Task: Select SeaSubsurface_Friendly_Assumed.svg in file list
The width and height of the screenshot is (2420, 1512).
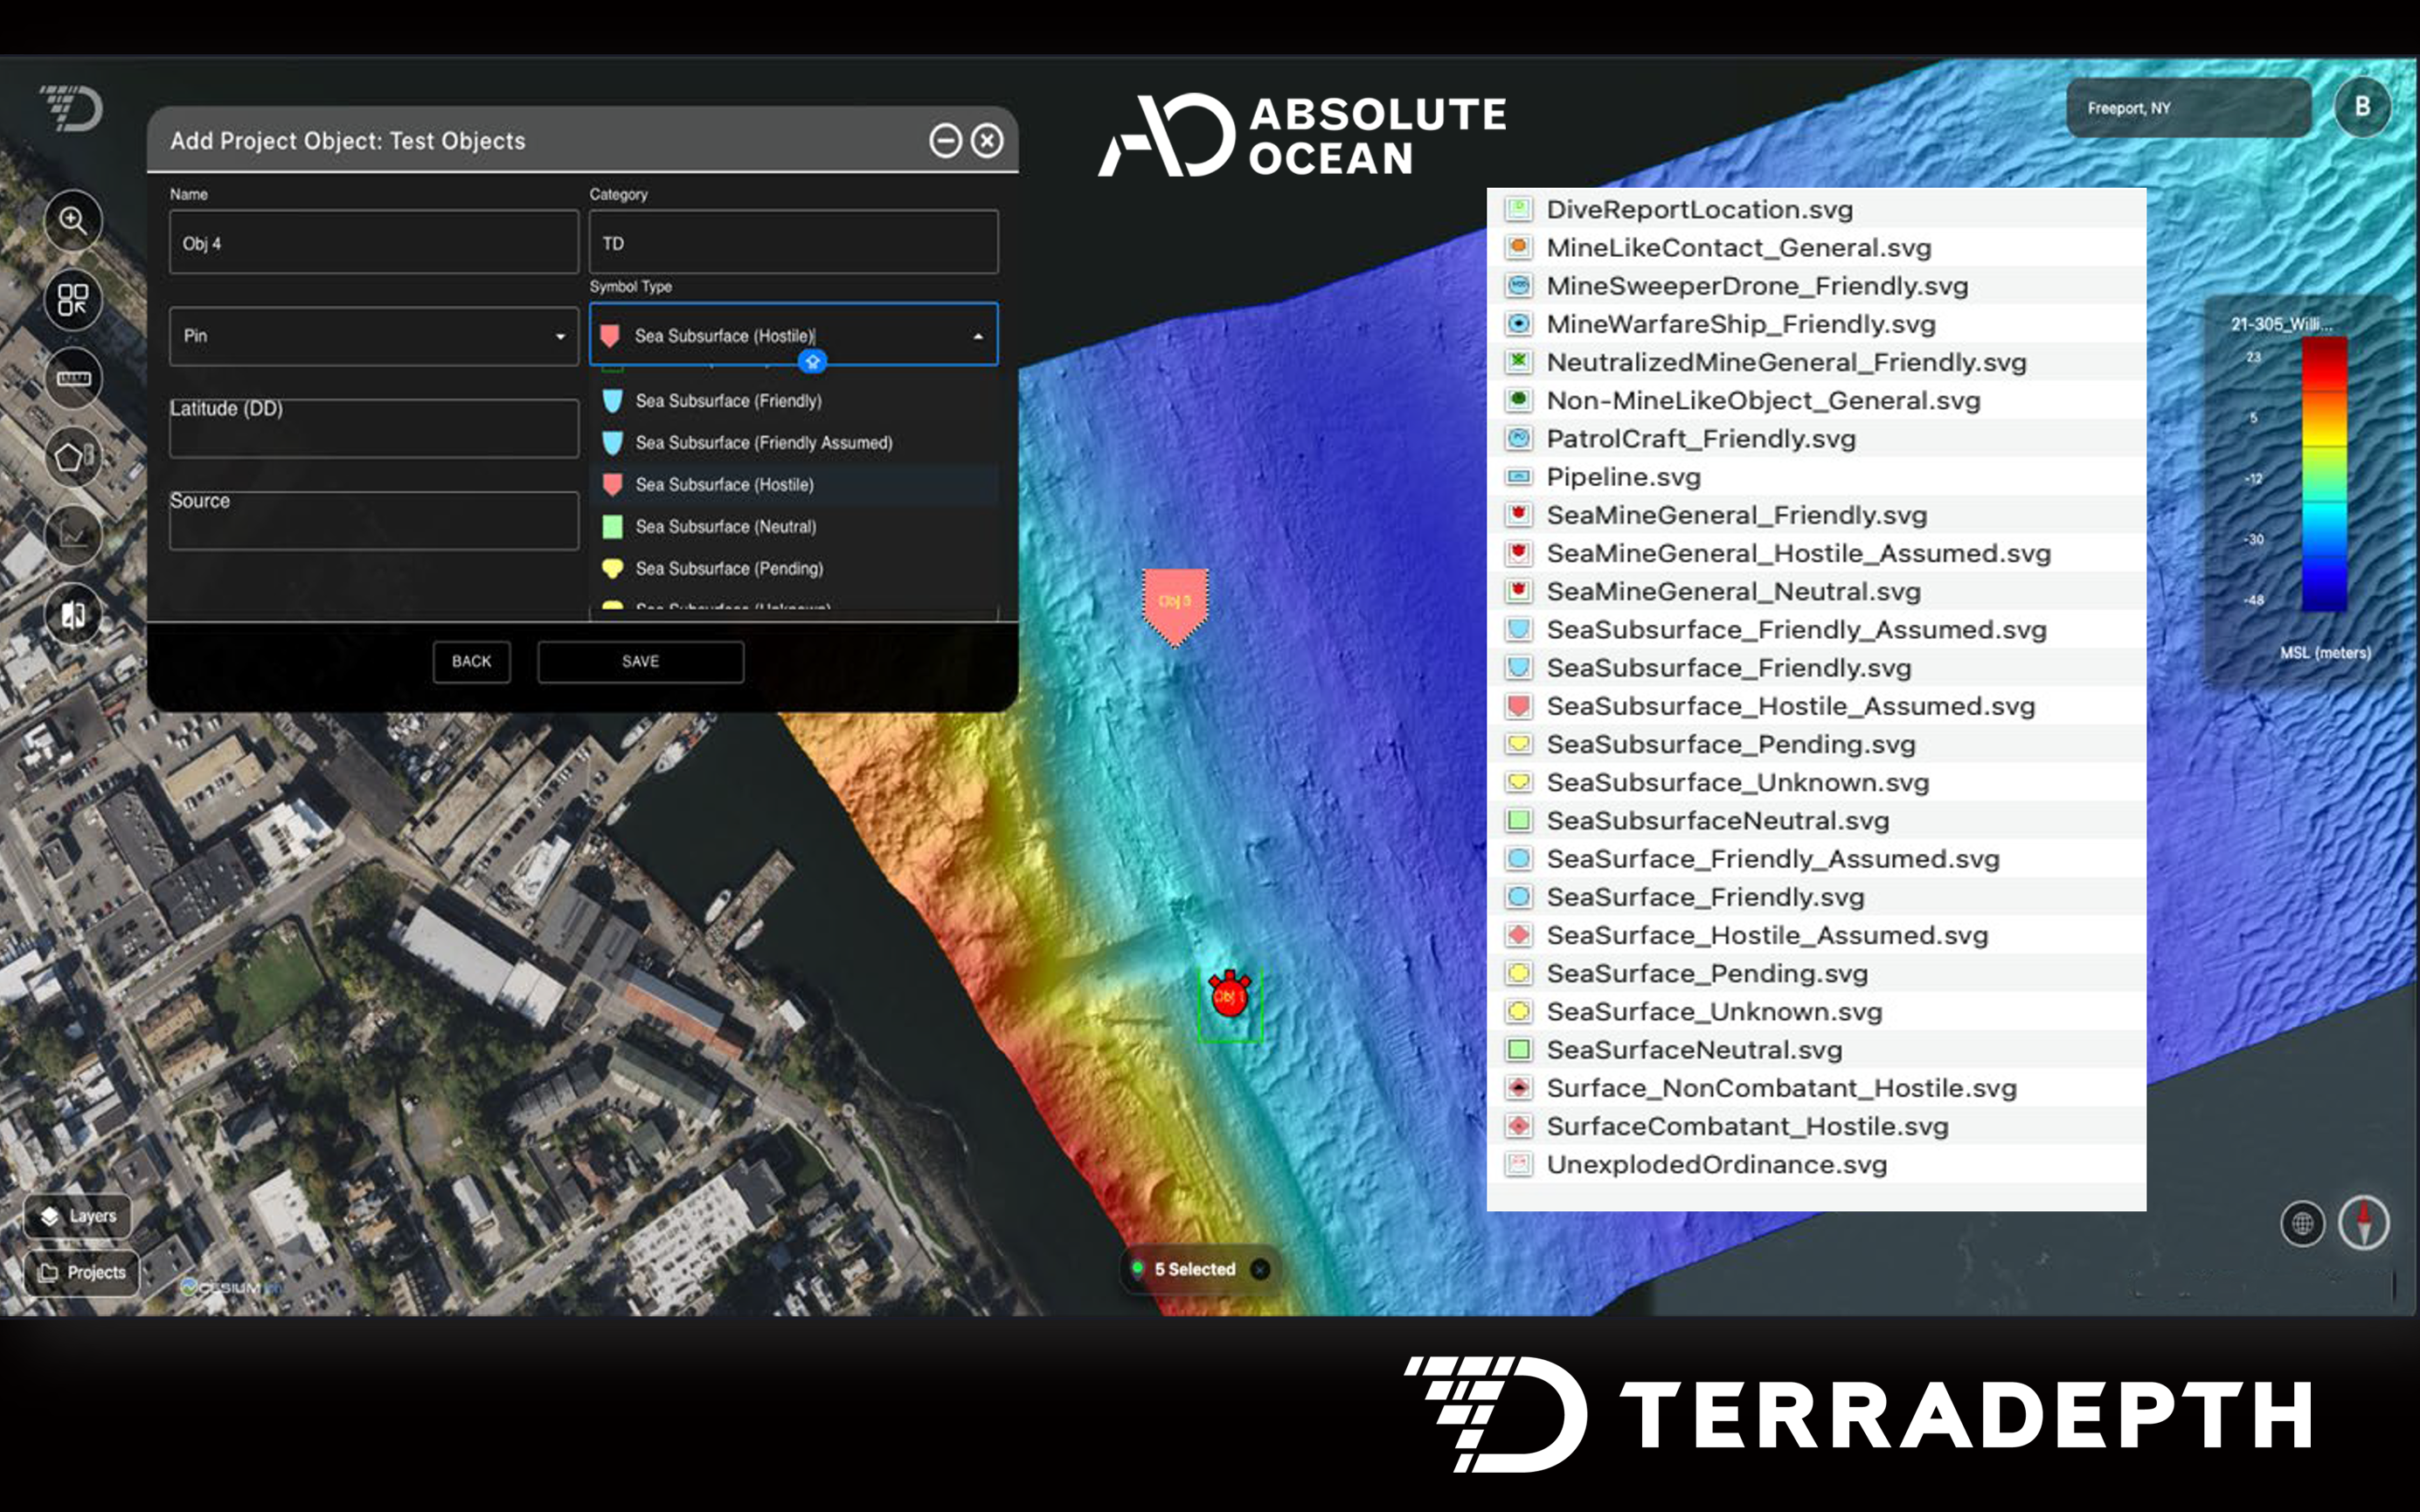Action: coord(1817,630)
